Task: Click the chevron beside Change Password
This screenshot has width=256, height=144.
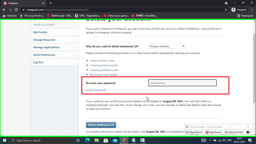Action: (75, 40)
